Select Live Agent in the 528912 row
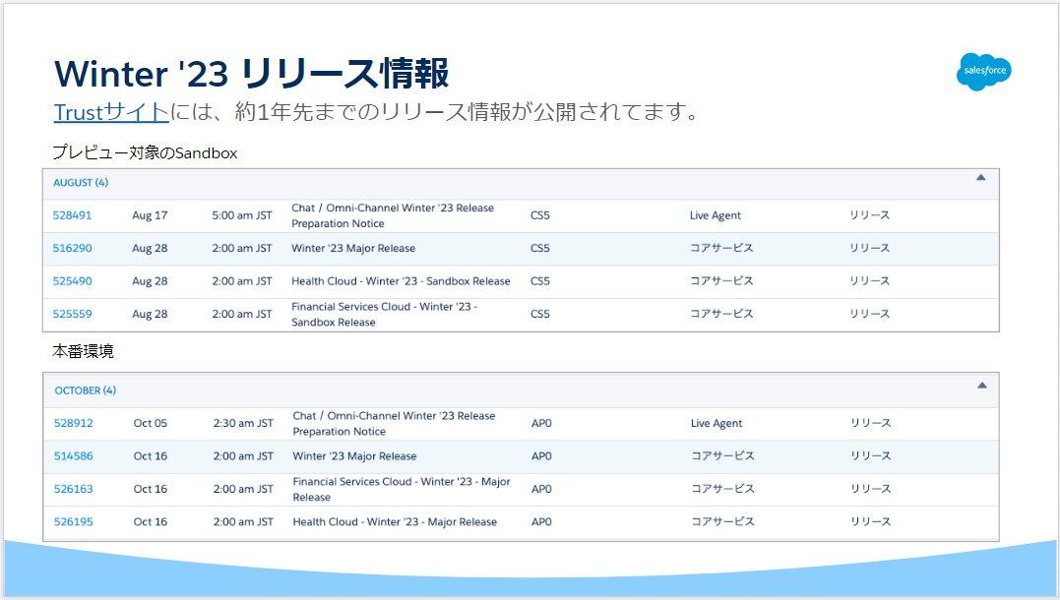Viewport: 1060px width, 600px height. pyautogui.click(x=717, y=423)
